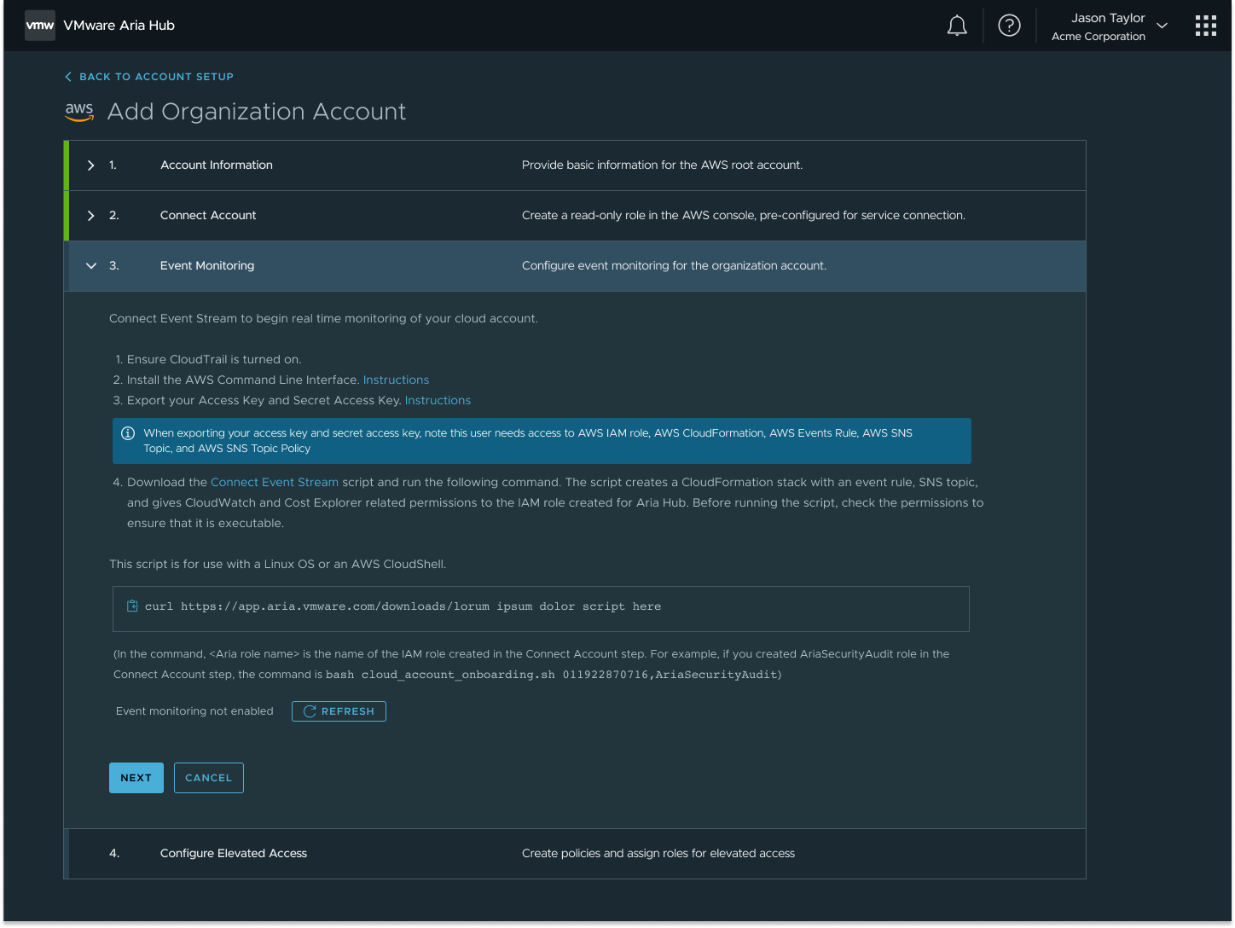Click 'Event monitoring not enabled' status text
The height and width of the screenshot is (928, 1235).
pyautogui.click(x=194, y=711)
